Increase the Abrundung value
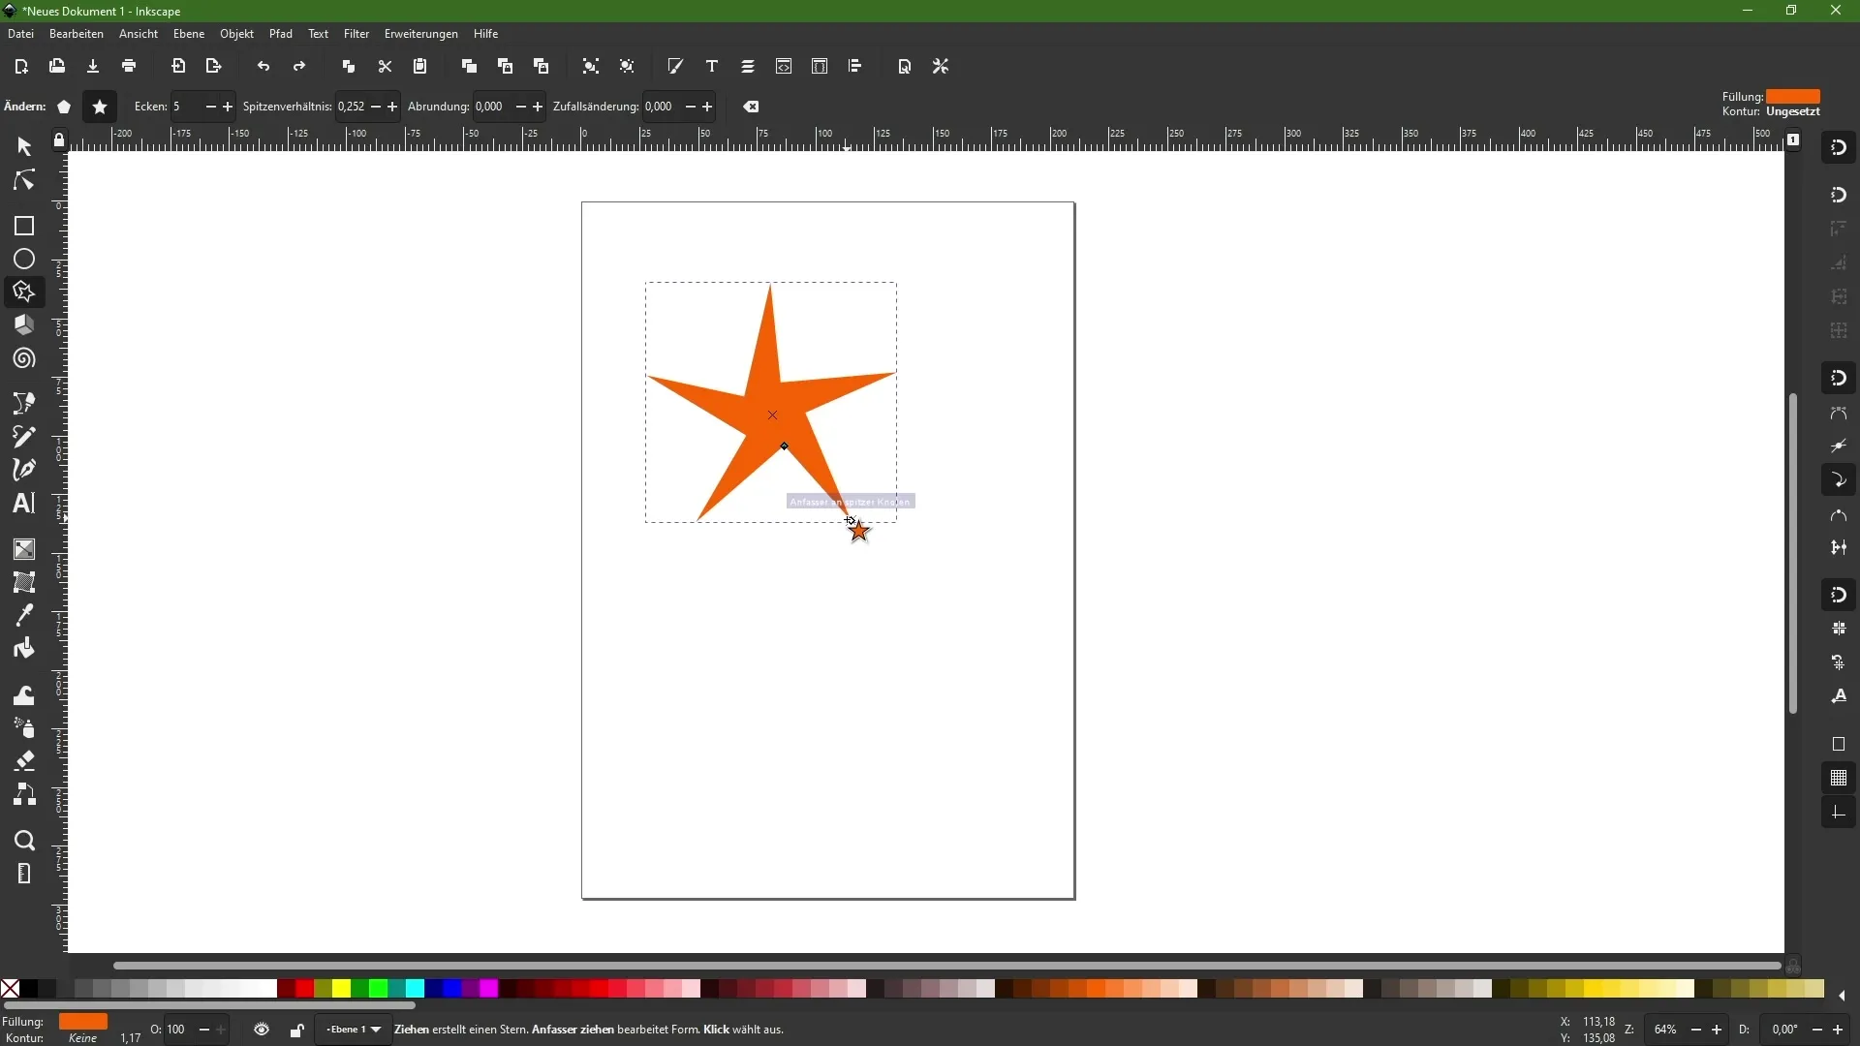The width and height of the screenshot is (1860, 1046). 539,107
